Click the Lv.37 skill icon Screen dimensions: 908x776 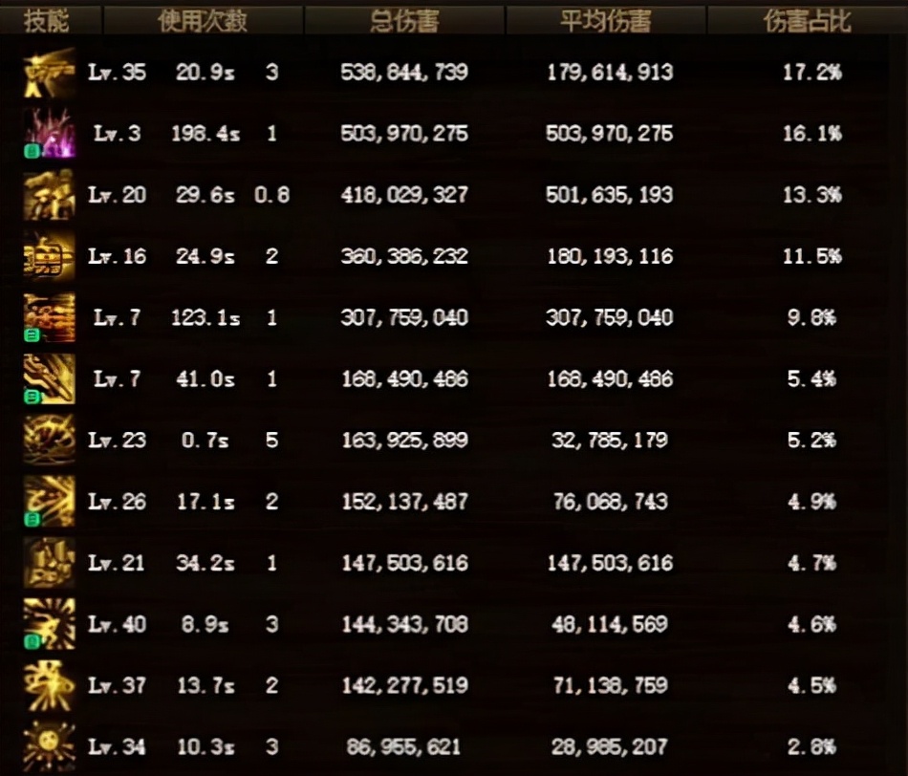point(49,685)
